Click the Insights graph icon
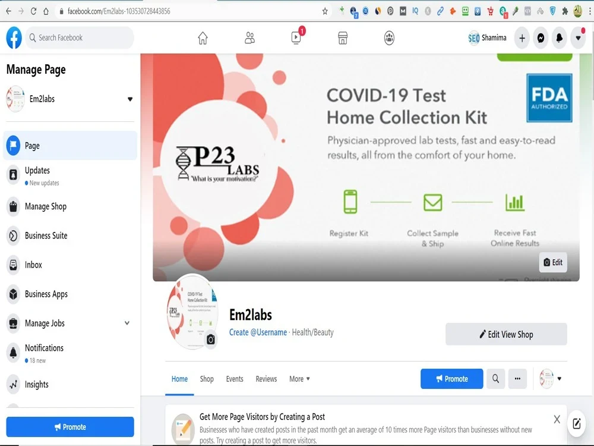The width and height of the screenshot is (594, 446). [13, 385]
